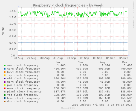Screen dimensions: 136x111
Task: Click the '01 Sep' x-axis date label
Action: point(71,58)
